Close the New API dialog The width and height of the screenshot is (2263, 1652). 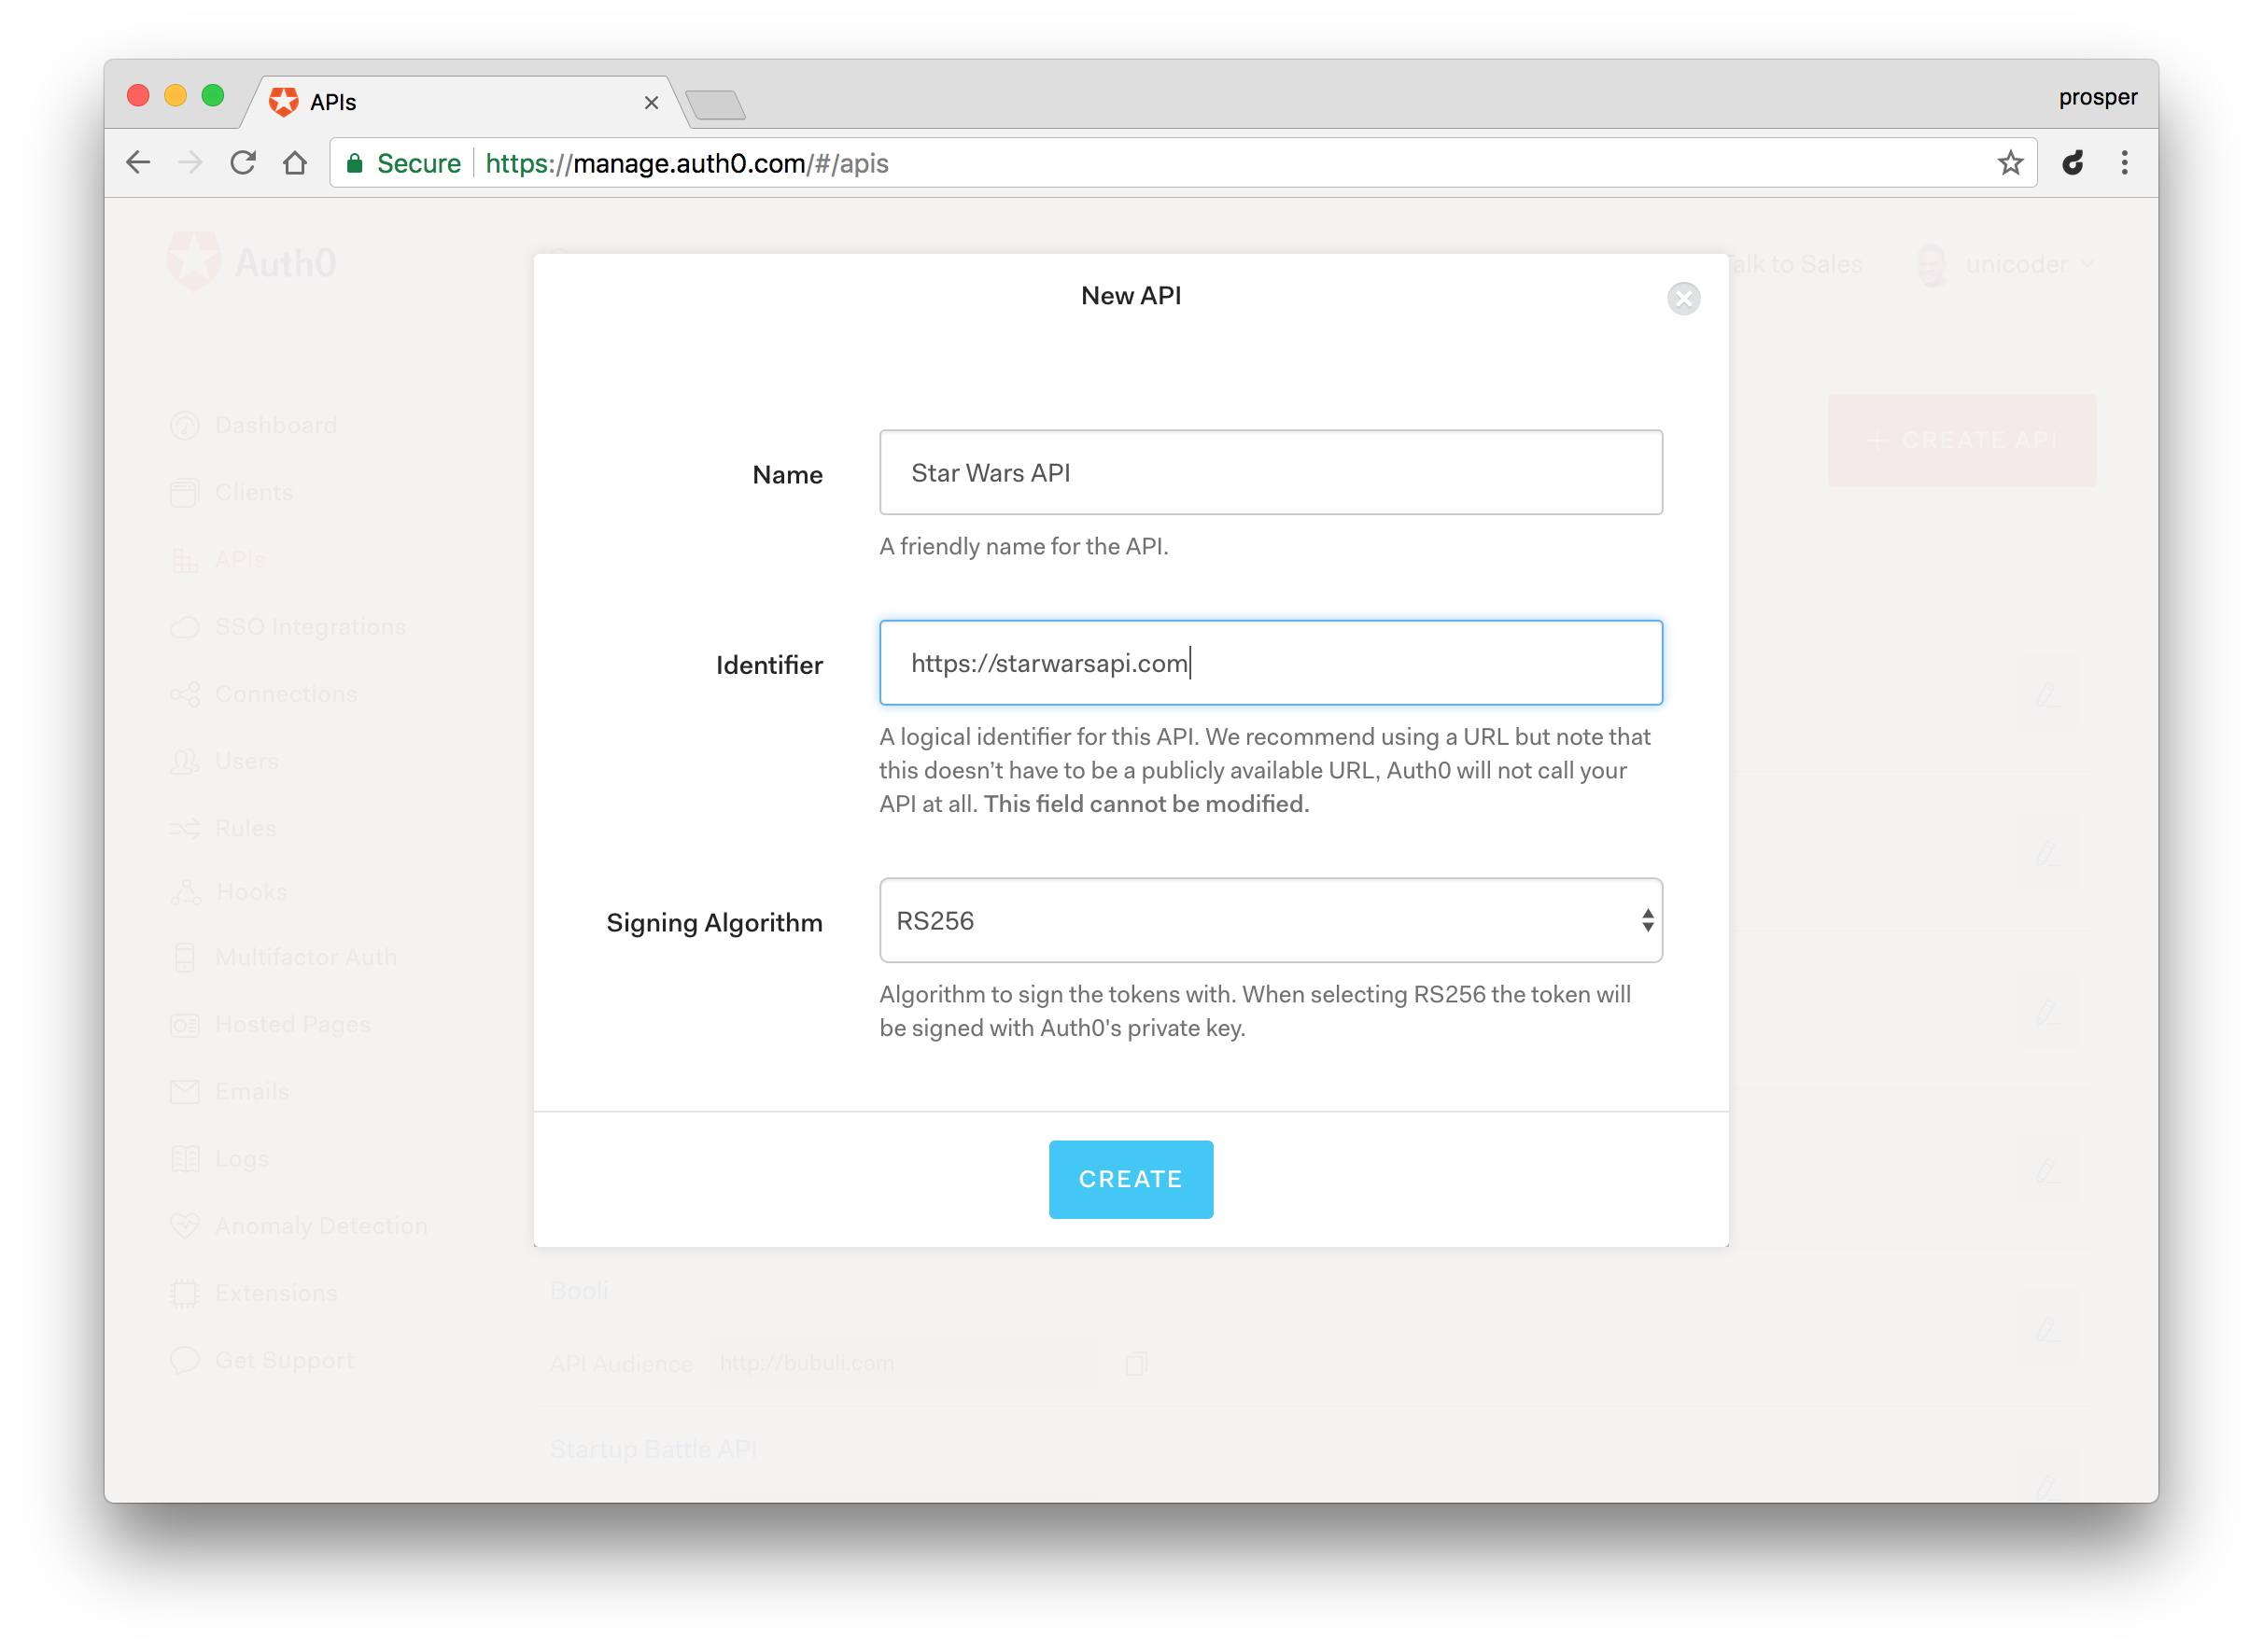click(1683, 299)
